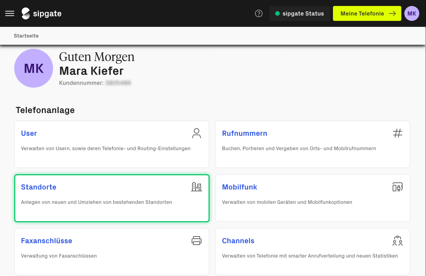Click the User person icon
Viewport: 426px width, 276px height.
tap(197, 133)
